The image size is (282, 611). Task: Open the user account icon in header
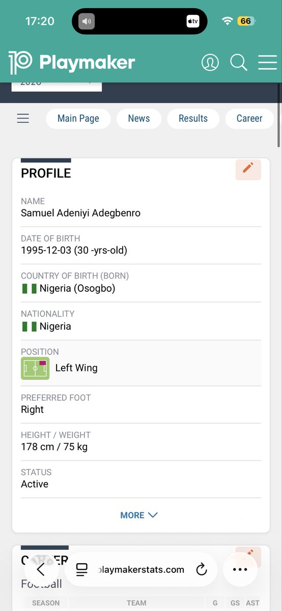210,63
